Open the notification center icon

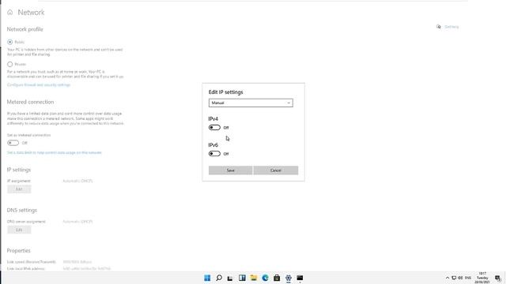coord(498,278)
